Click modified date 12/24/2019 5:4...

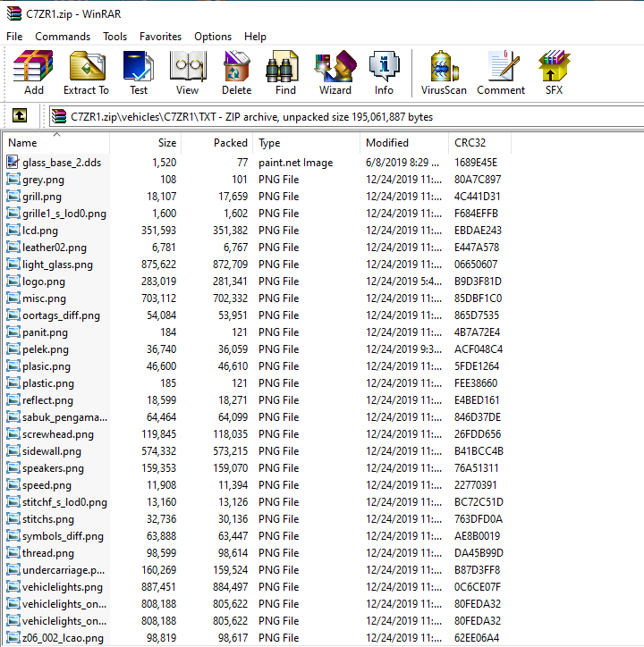coord(403,281)
